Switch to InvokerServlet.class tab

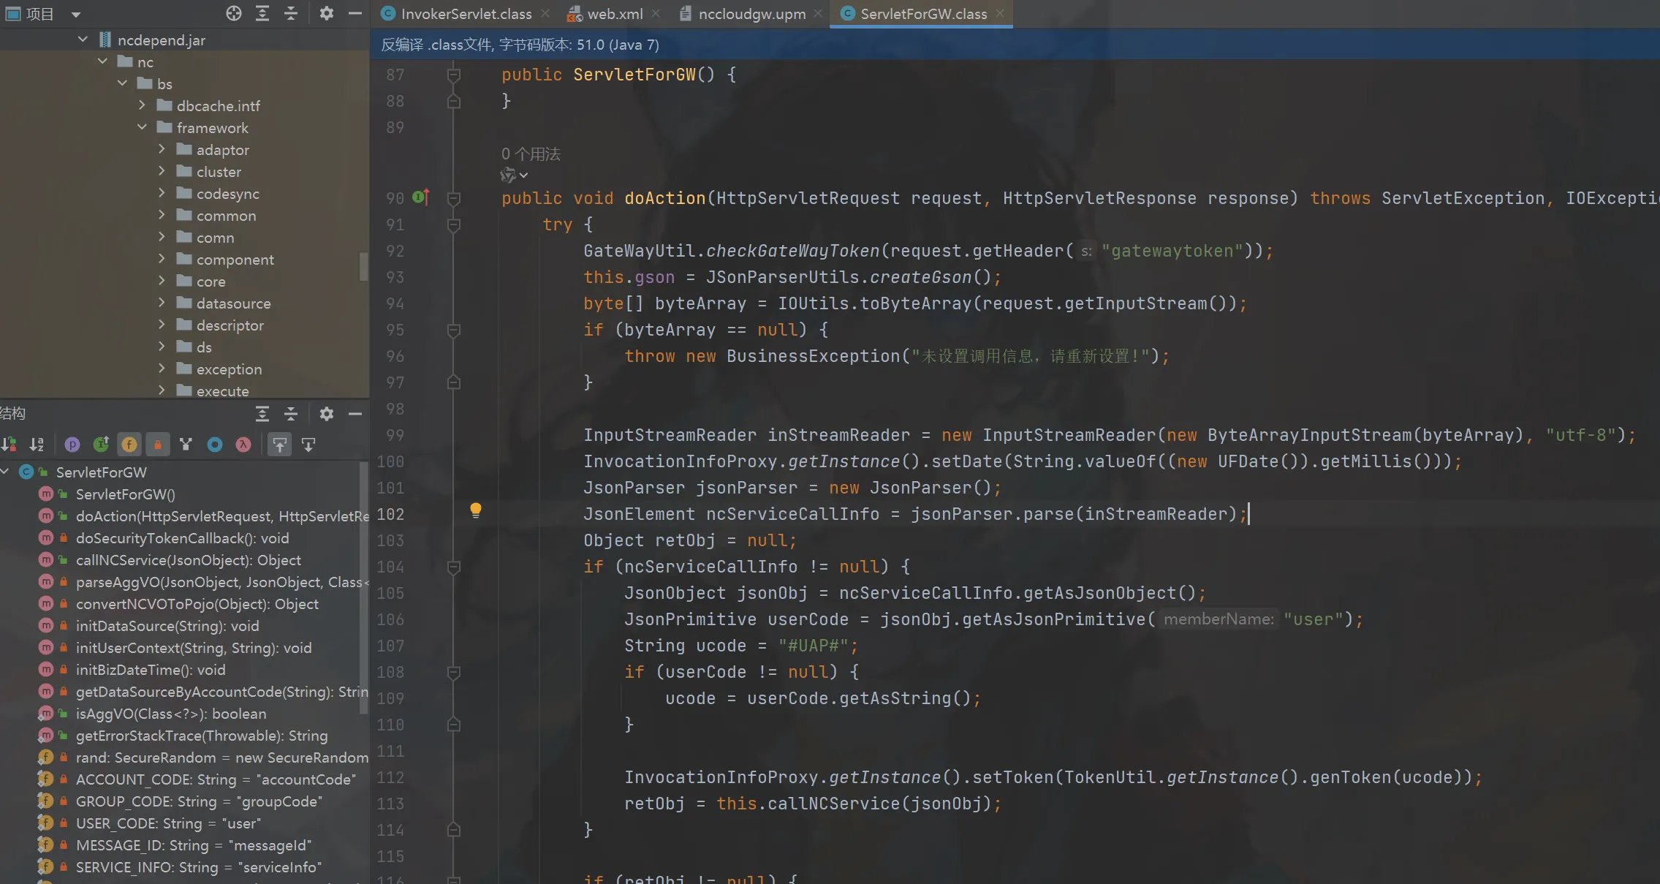(465, 14)
